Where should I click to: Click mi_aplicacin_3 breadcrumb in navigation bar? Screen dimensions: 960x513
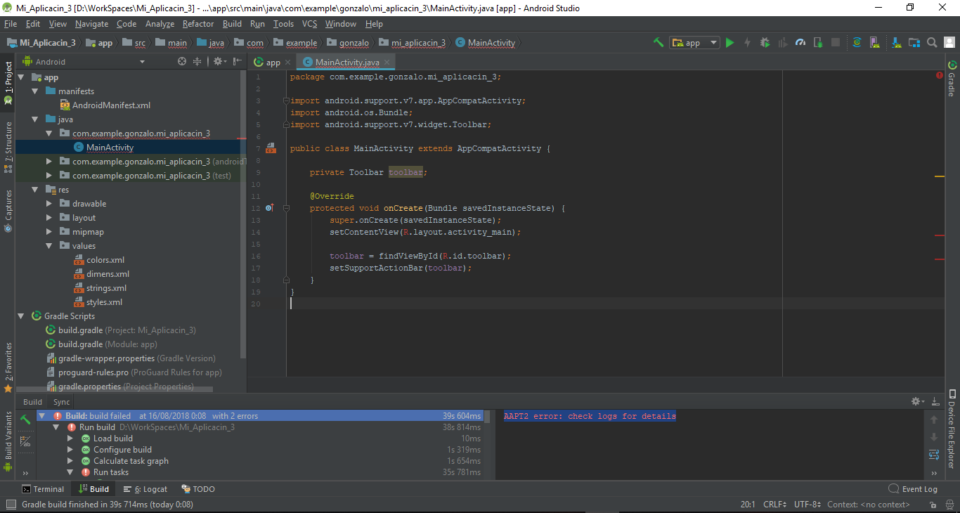tap(412, 43)
